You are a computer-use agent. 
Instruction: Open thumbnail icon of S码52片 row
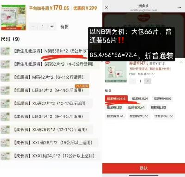pyautogui.click(x=5, y=64)
